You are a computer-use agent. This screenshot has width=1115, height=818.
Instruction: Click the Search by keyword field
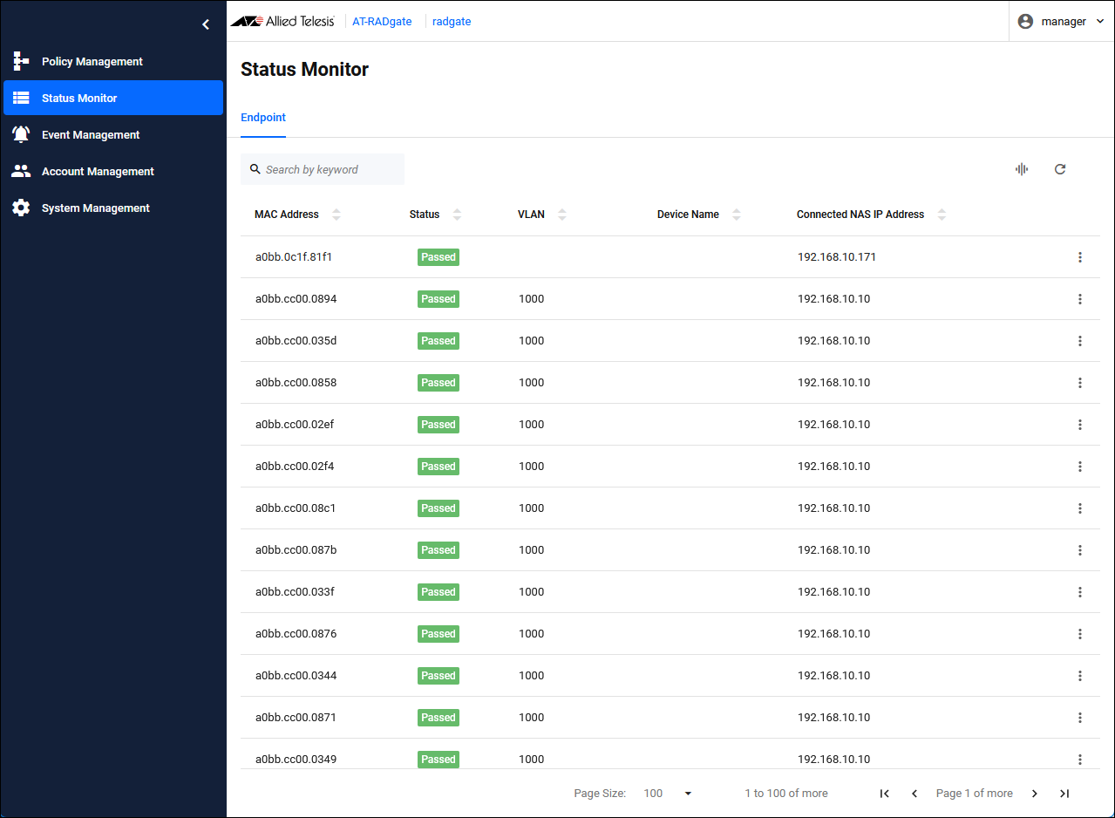coord(331,169)
